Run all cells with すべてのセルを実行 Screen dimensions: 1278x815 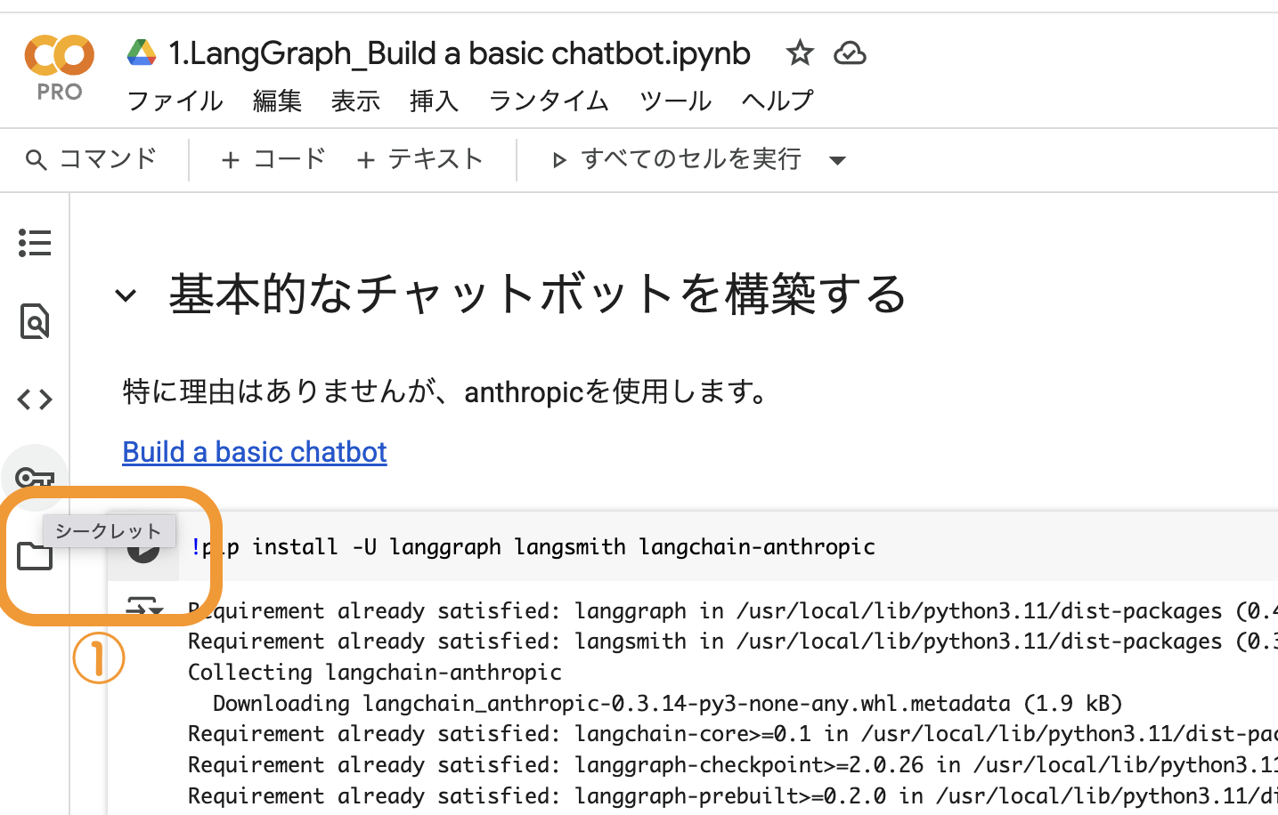(676, 159)
